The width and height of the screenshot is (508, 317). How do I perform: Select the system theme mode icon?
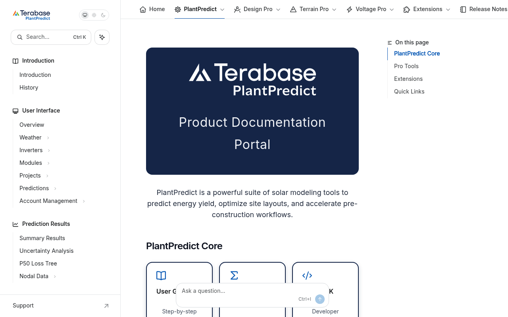(85, 15)
